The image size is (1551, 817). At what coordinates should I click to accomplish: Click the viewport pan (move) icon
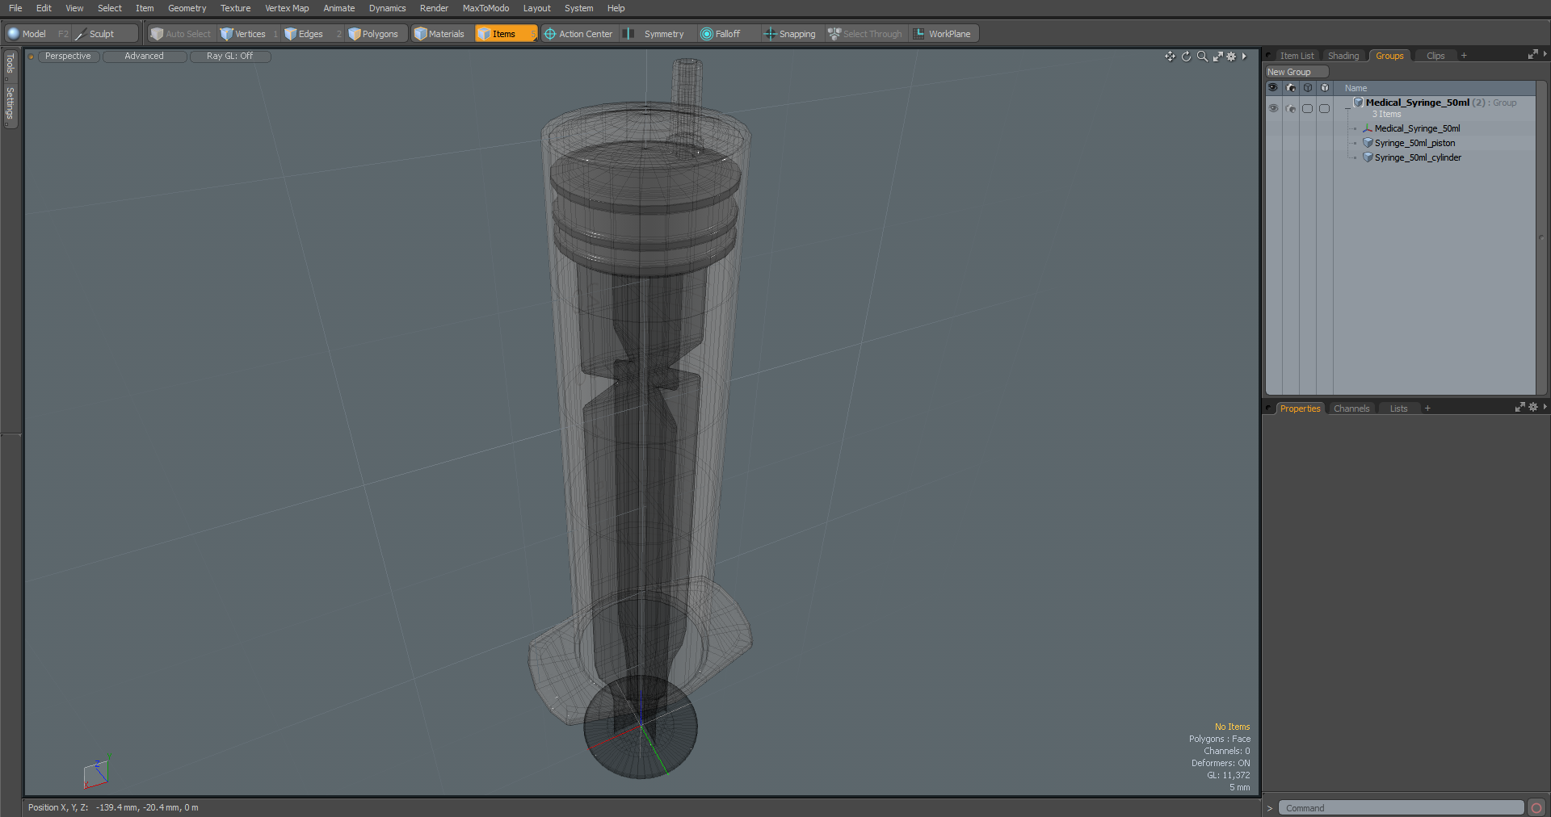(1170, 57)
